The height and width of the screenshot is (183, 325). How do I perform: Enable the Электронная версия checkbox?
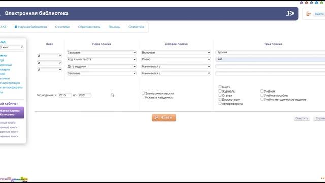click(x=143, y=93)
